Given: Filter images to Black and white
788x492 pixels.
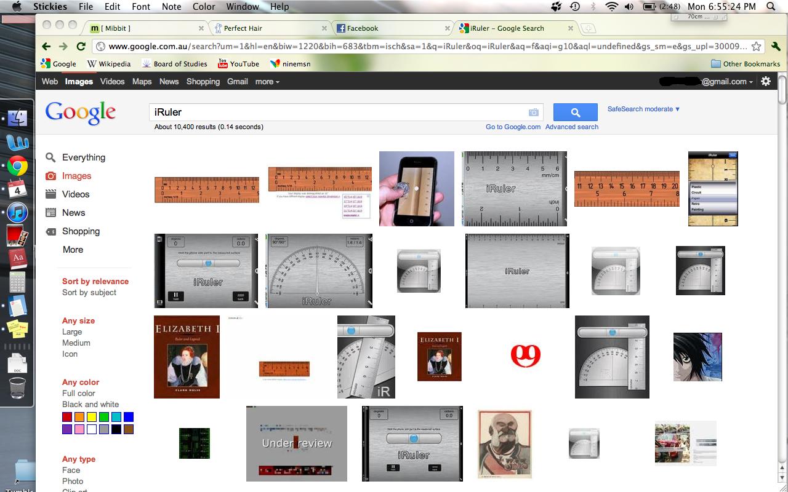Looking at the screenshot, I should pos(90,405).
